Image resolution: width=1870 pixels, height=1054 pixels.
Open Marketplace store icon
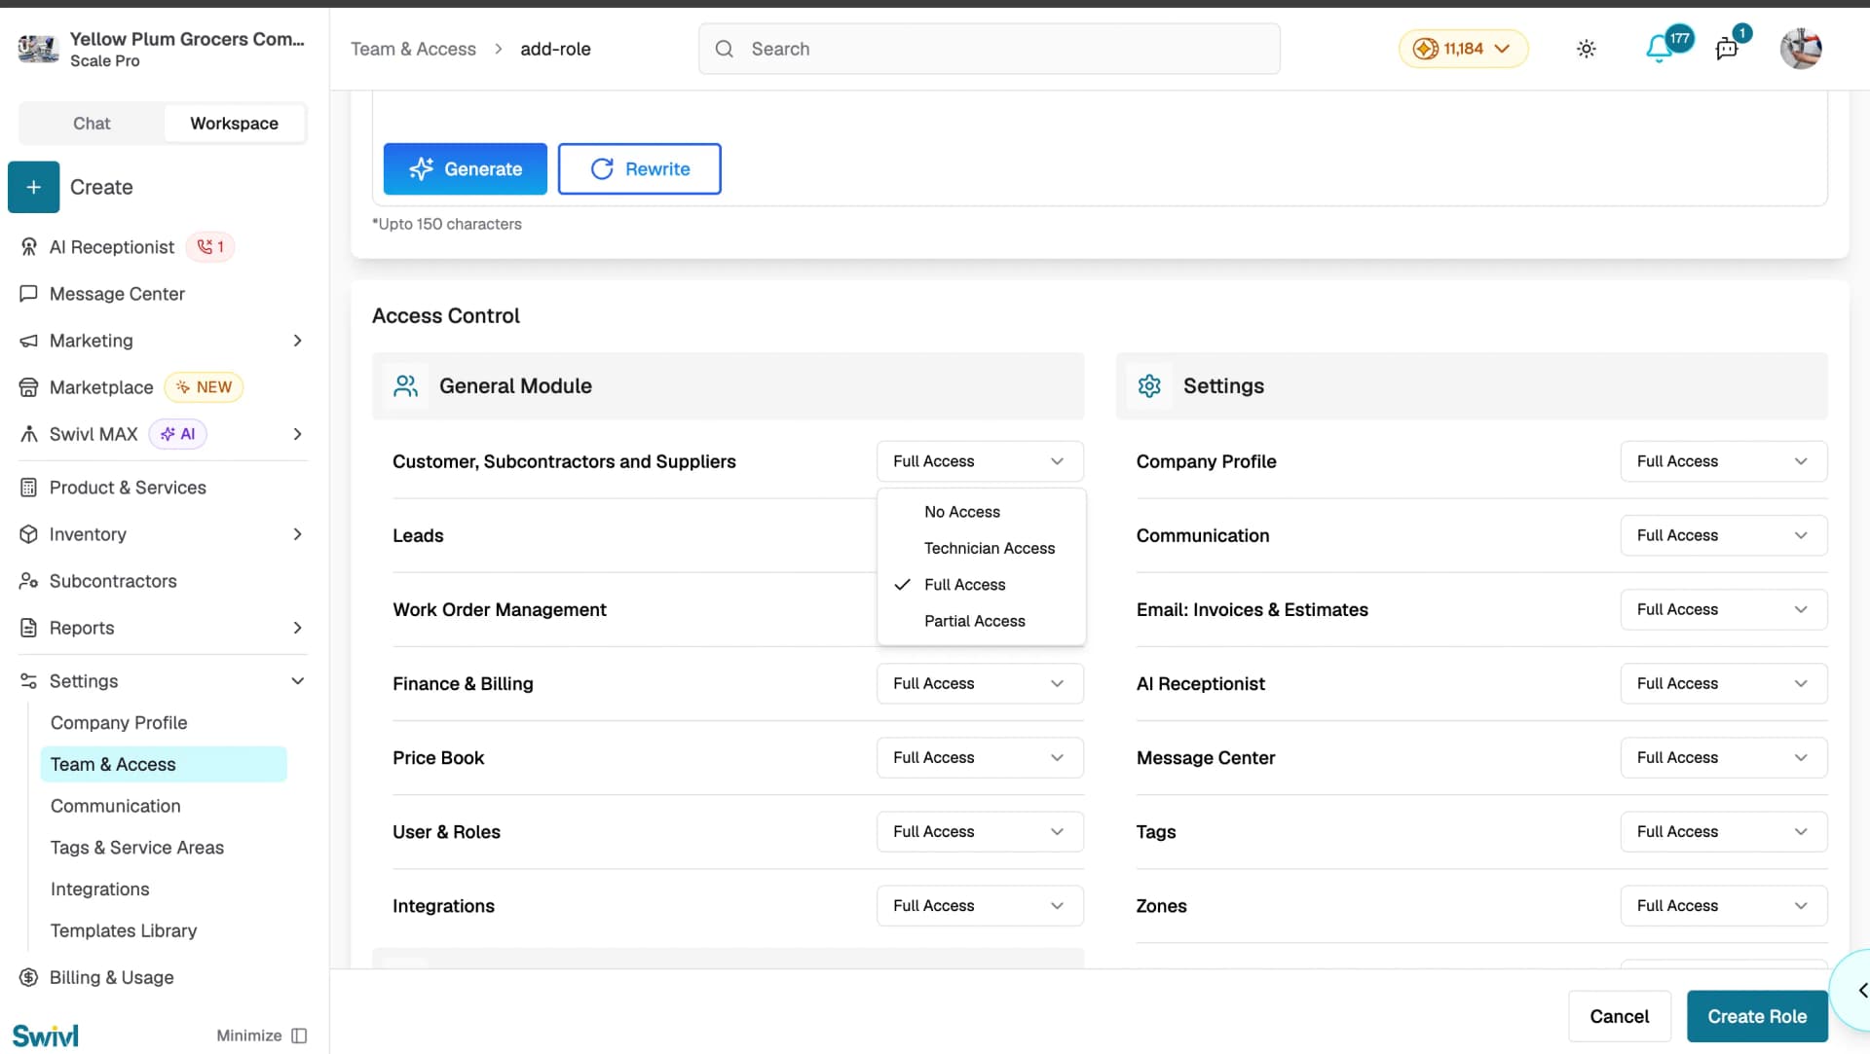29,387
